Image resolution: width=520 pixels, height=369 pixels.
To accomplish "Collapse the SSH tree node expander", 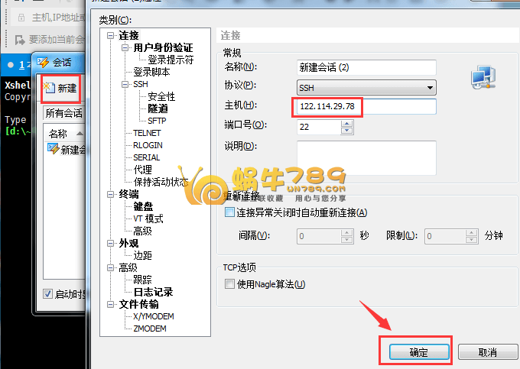I will [125, 84].
